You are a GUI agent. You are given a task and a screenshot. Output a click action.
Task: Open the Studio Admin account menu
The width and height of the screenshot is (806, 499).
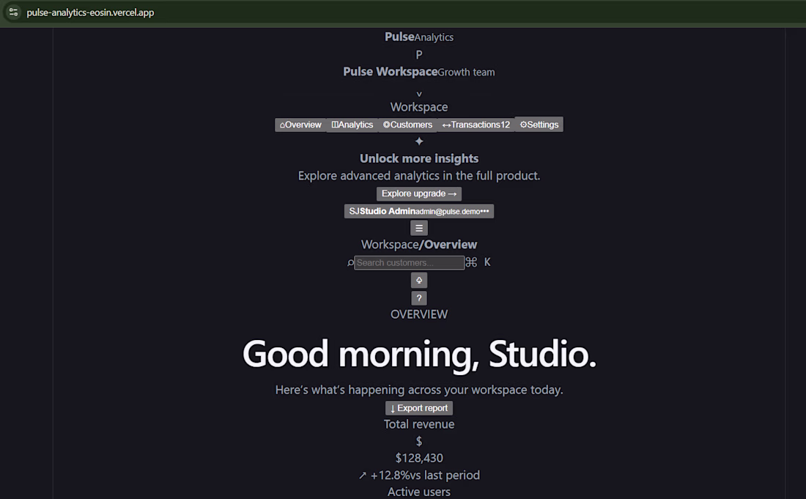click(x=419, y=211)
